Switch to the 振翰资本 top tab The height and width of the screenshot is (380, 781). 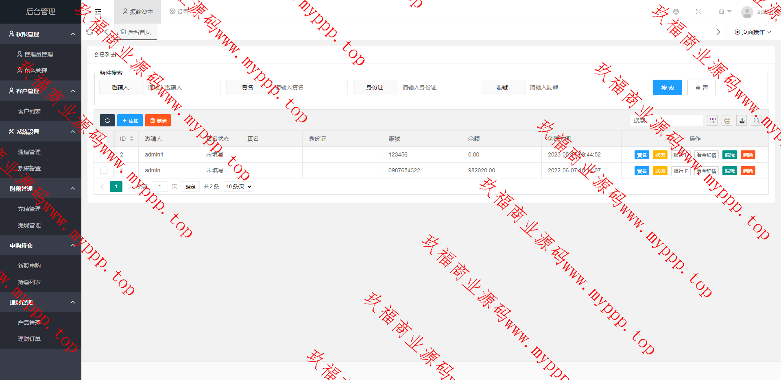tap(137, 12)
